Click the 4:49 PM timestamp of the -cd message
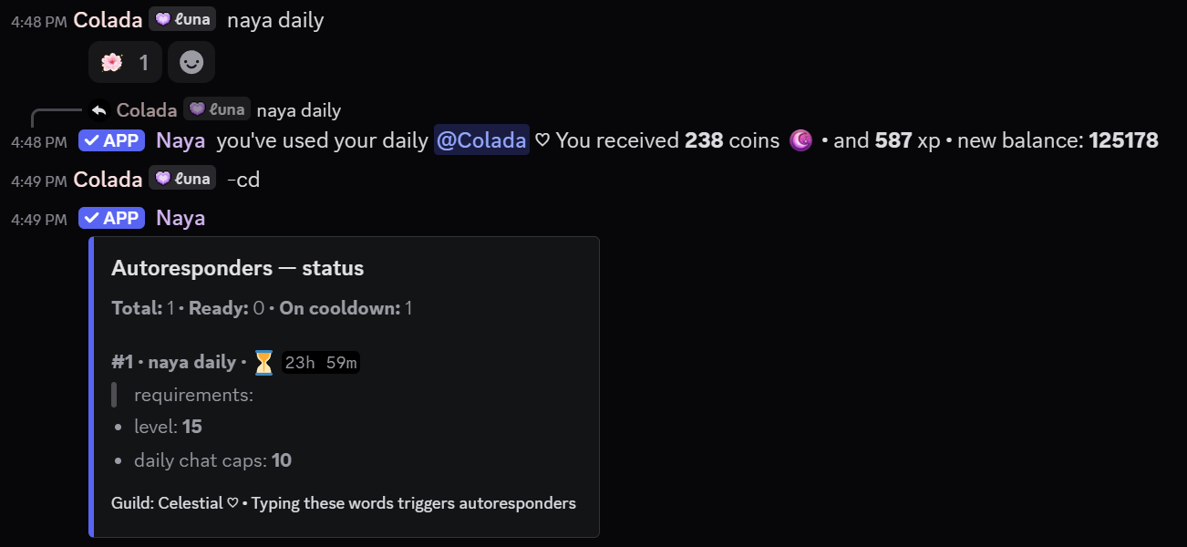Image resolution: width=1187 pixels, height=547 pixels. tap(38, 181)
